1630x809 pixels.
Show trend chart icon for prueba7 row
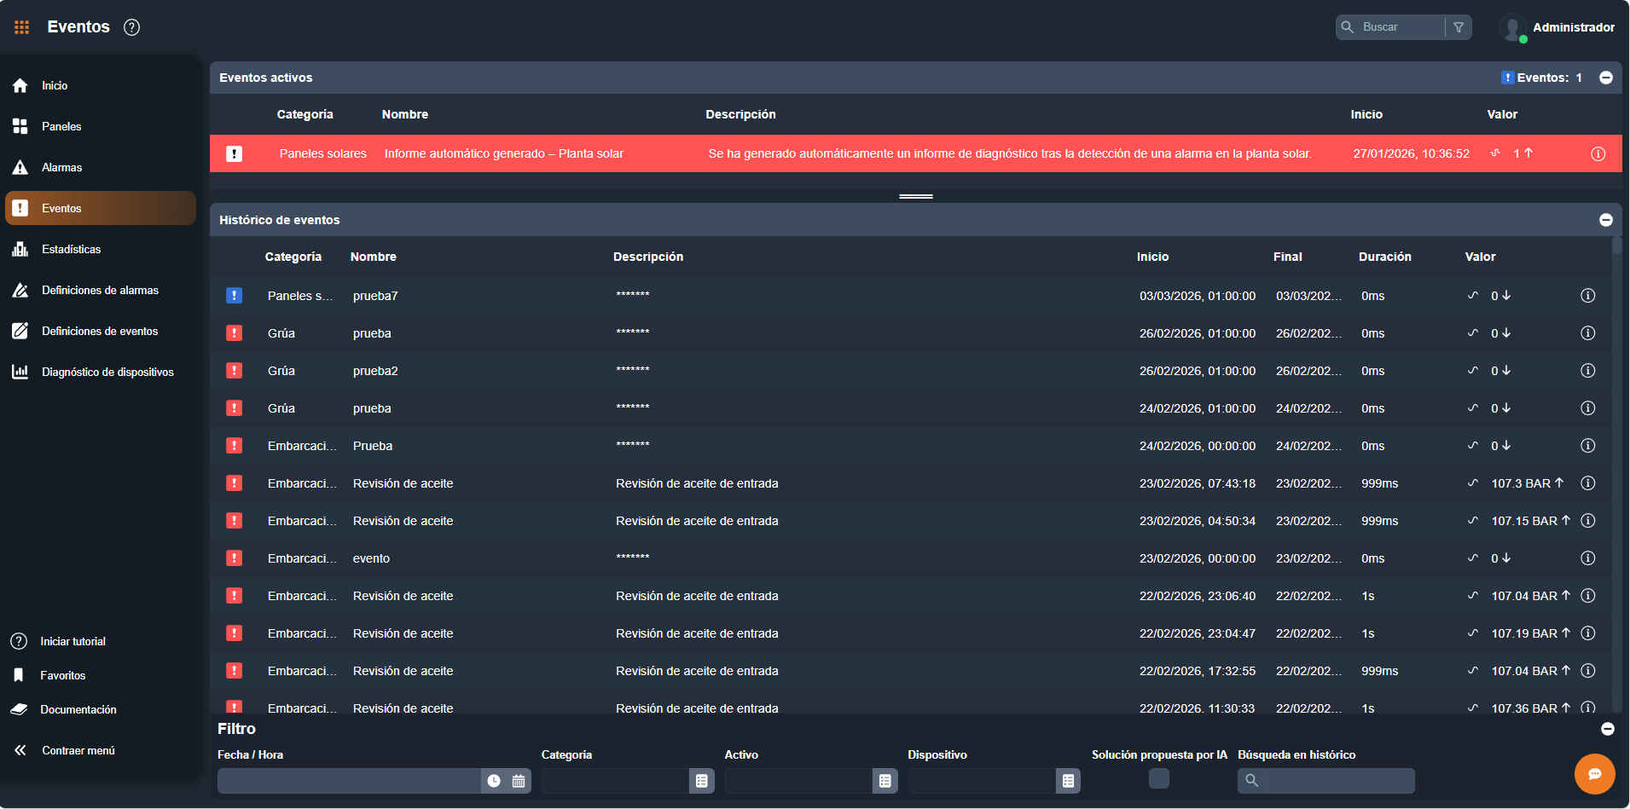point(1472,296)
